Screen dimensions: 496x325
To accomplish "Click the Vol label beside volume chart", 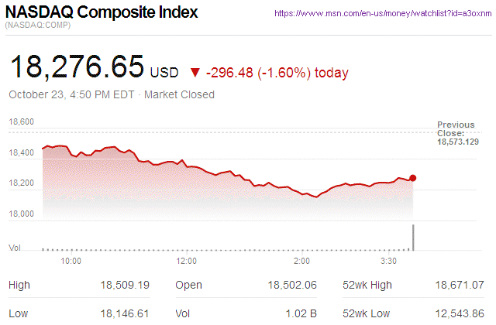I will (x=14, y=247).
